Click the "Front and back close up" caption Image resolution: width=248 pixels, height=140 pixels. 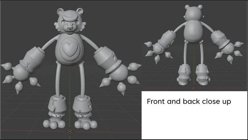coord(189,101)
